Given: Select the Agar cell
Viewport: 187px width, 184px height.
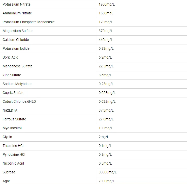Looking at the screenshot, I should pyautogui.click(x=6, y=181).
